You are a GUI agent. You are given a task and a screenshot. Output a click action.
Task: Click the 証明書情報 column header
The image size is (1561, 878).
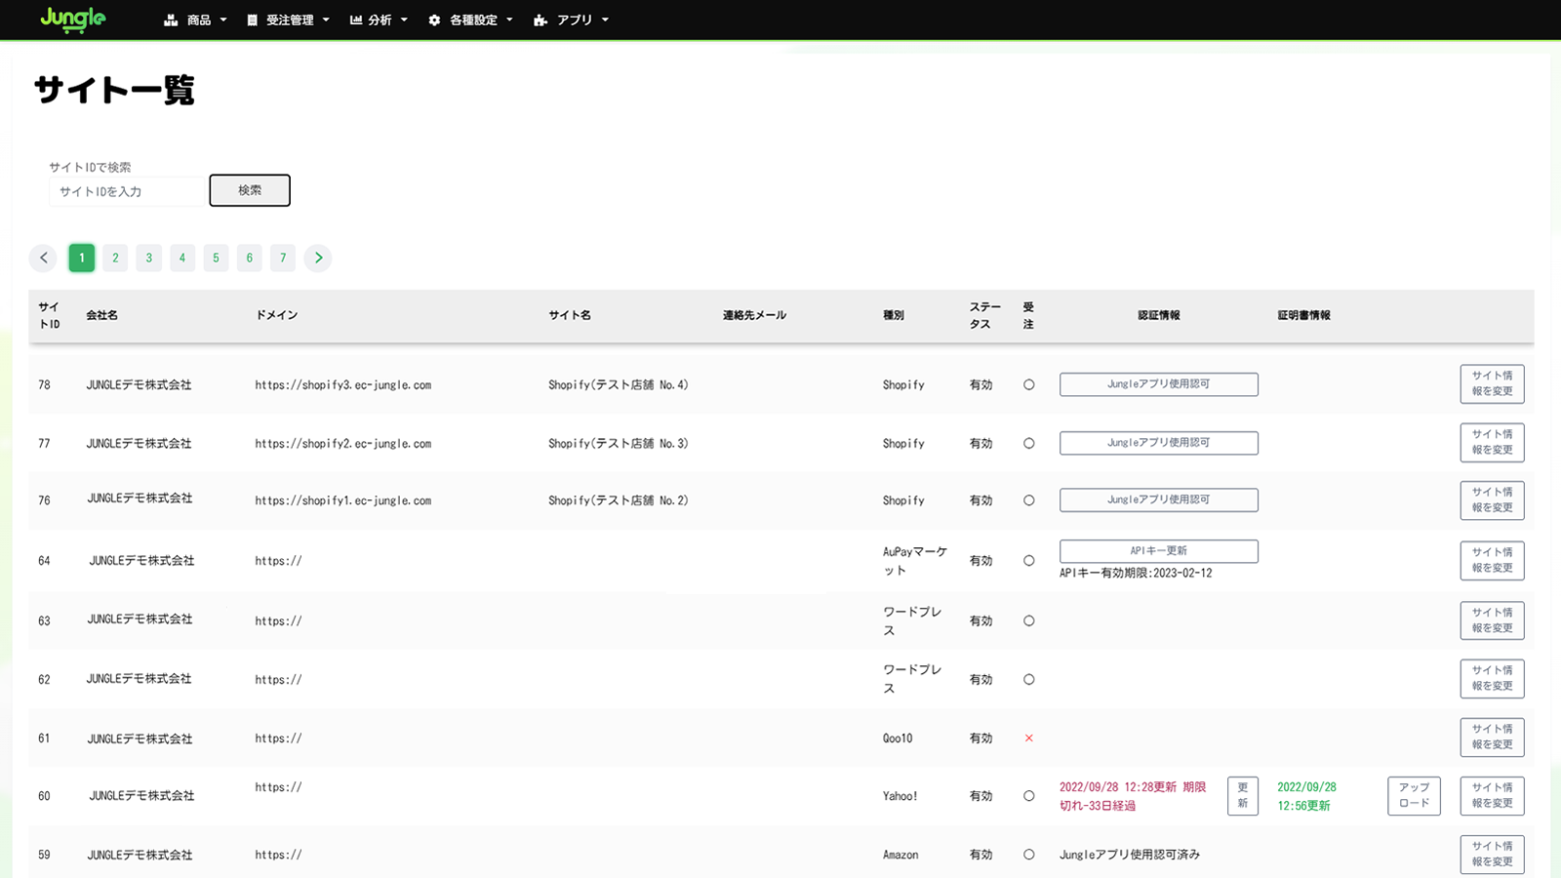1304,315
